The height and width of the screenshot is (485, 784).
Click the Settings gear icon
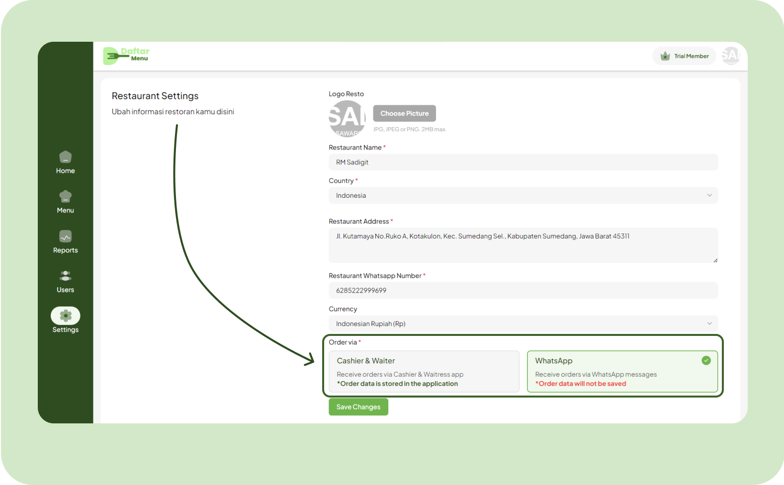(65, 316)
